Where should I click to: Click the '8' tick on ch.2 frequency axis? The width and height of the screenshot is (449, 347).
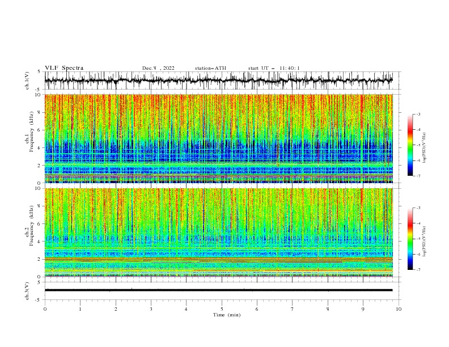click(39, 206)
